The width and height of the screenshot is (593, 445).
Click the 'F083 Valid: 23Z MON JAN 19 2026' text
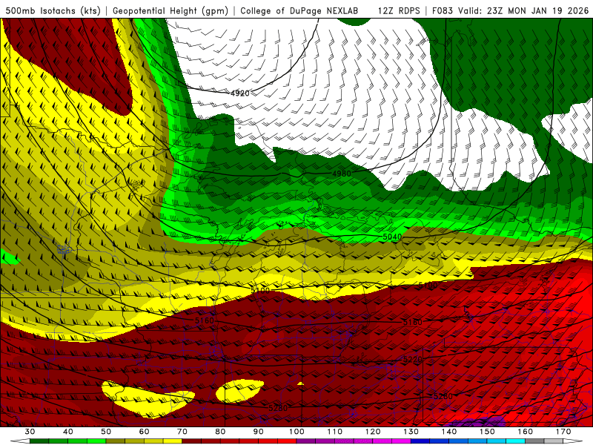[x=510, y=10]
